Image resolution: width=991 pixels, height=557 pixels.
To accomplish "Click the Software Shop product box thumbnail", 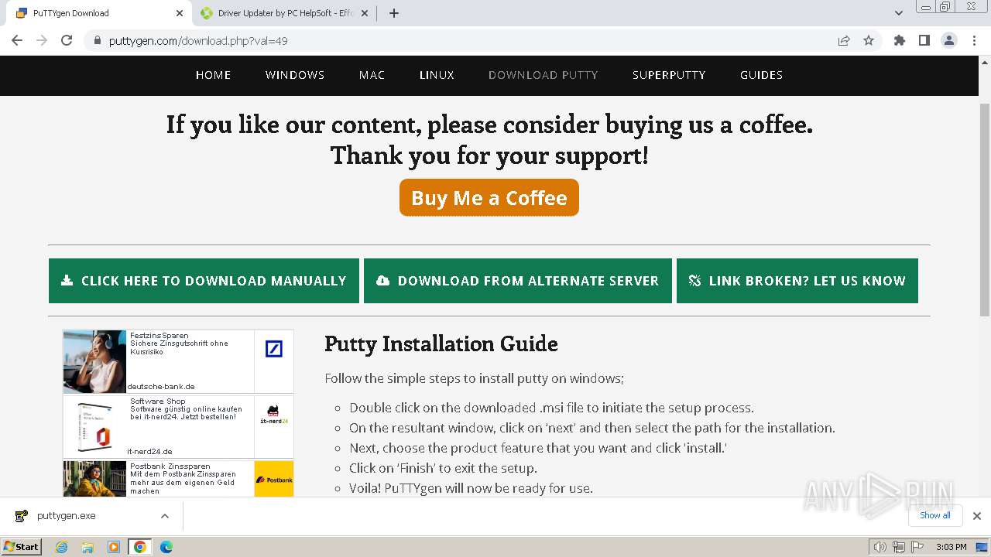I will 94,427.
